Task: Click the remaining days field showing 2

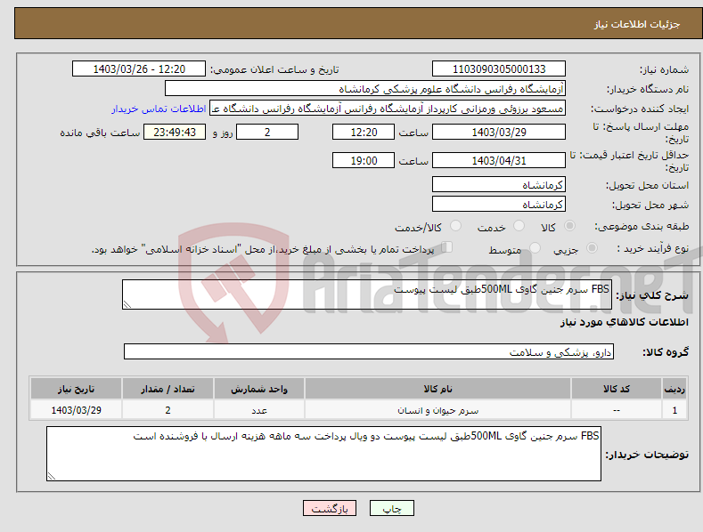Action: point(267,132)
